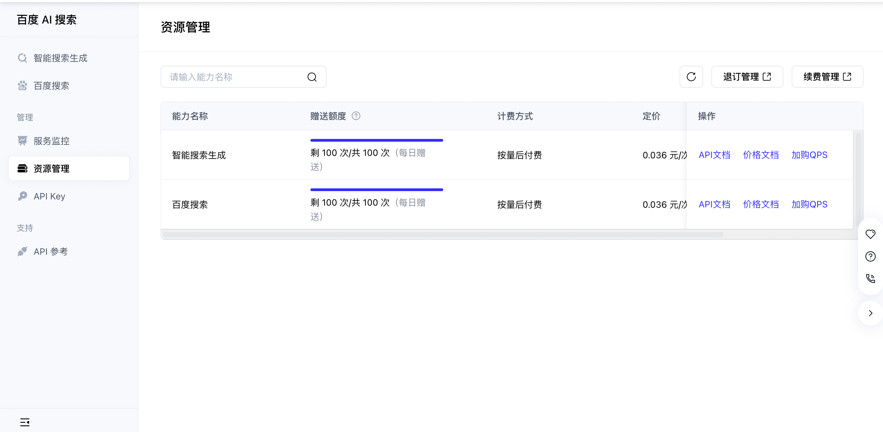Go to 服务监控 page
The height and width of the screenshot is (432, 883).
(51, 141)
